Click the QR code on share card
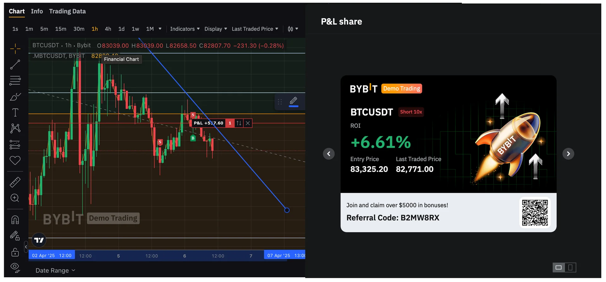Screen dimensions: 606x282 [x=535, y=213]
